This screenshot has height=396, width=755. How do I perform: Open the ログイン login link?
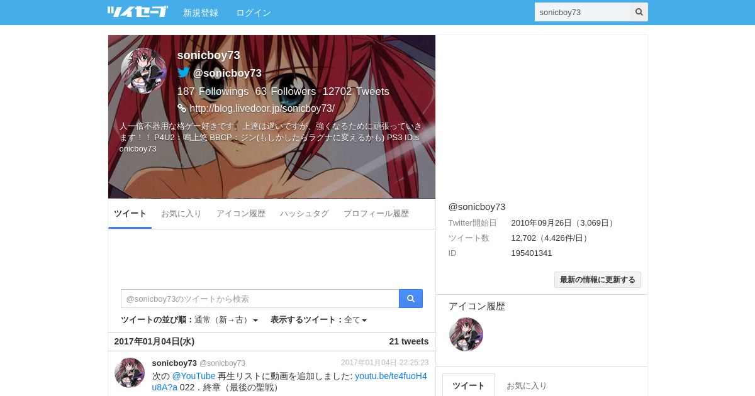(254, 13)
